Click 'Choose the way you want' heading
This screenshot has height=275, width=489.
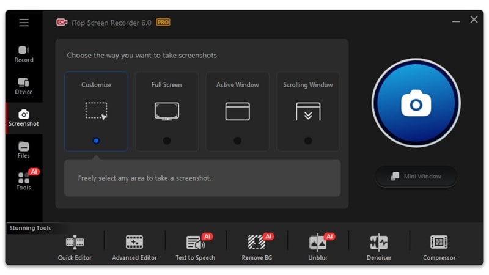coord(142,56)
